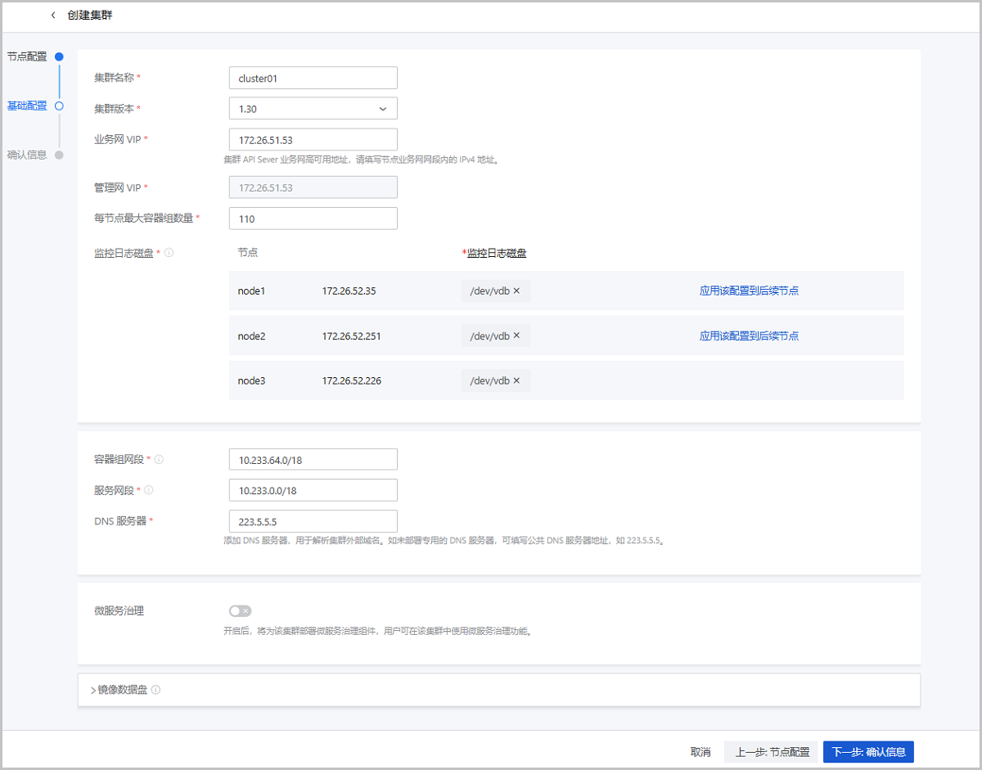
Task: Click the 集群名称 field containing cluster01
Action: point(313,78)
